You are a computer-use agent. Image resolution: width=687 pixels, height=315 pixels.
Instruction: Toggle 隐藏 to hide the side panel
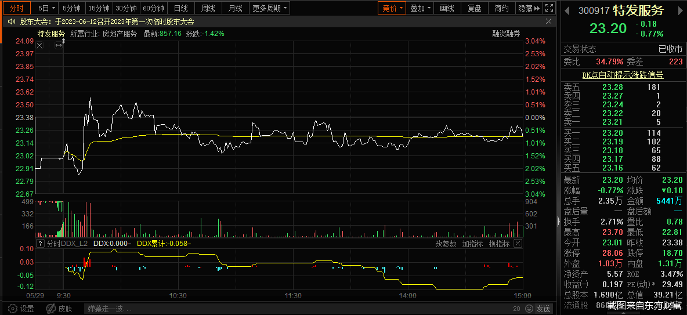[x=528, y=8]
